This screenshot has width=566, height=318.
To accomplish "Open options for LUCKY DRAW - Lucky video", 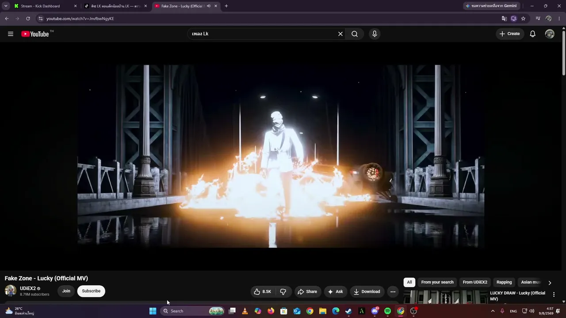I will click(554, 295).
